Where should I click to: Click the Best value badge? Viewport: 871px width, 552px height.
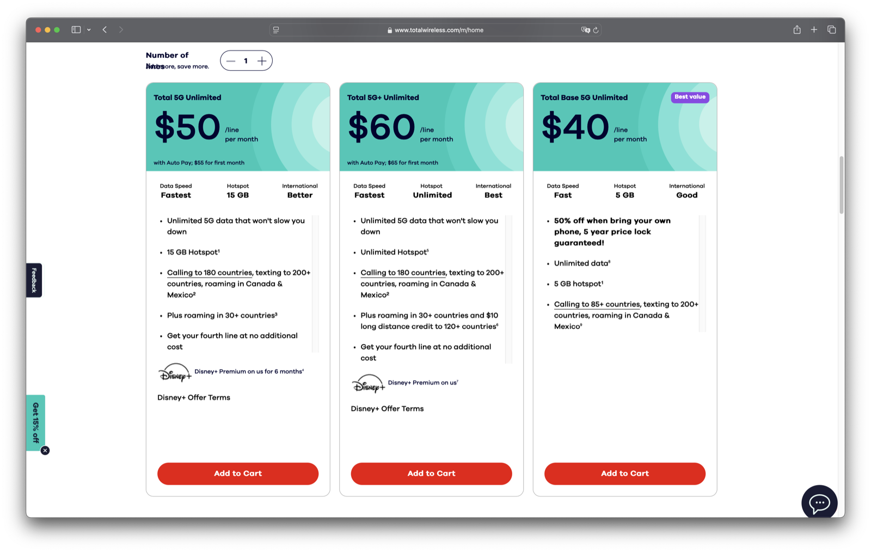coord(690,97)
